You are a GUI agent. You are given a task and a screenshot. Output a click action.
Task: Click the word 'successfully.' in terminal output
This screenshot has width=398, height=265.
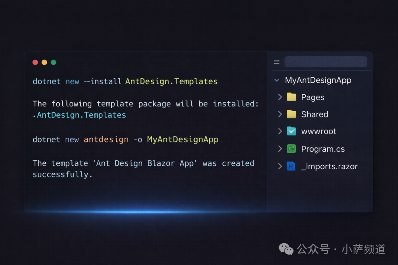click(62, 174)
